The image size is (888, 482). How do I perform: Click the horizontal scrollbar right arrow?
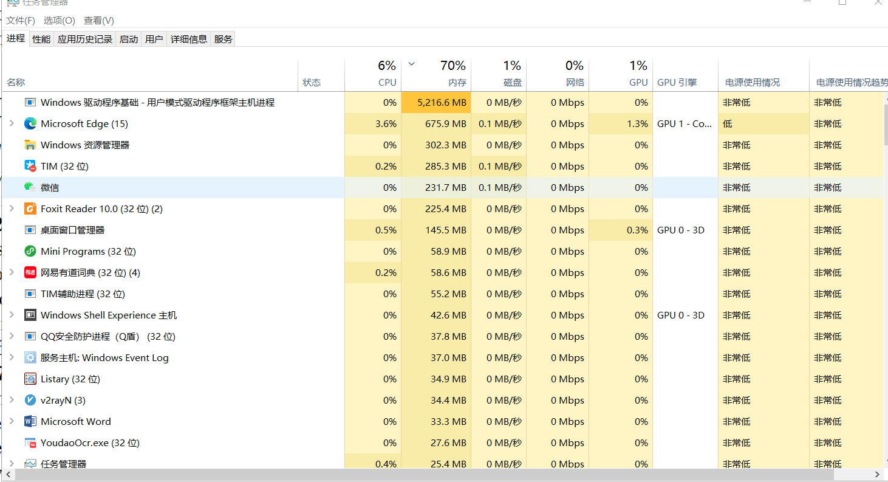(x=877, y=475)
